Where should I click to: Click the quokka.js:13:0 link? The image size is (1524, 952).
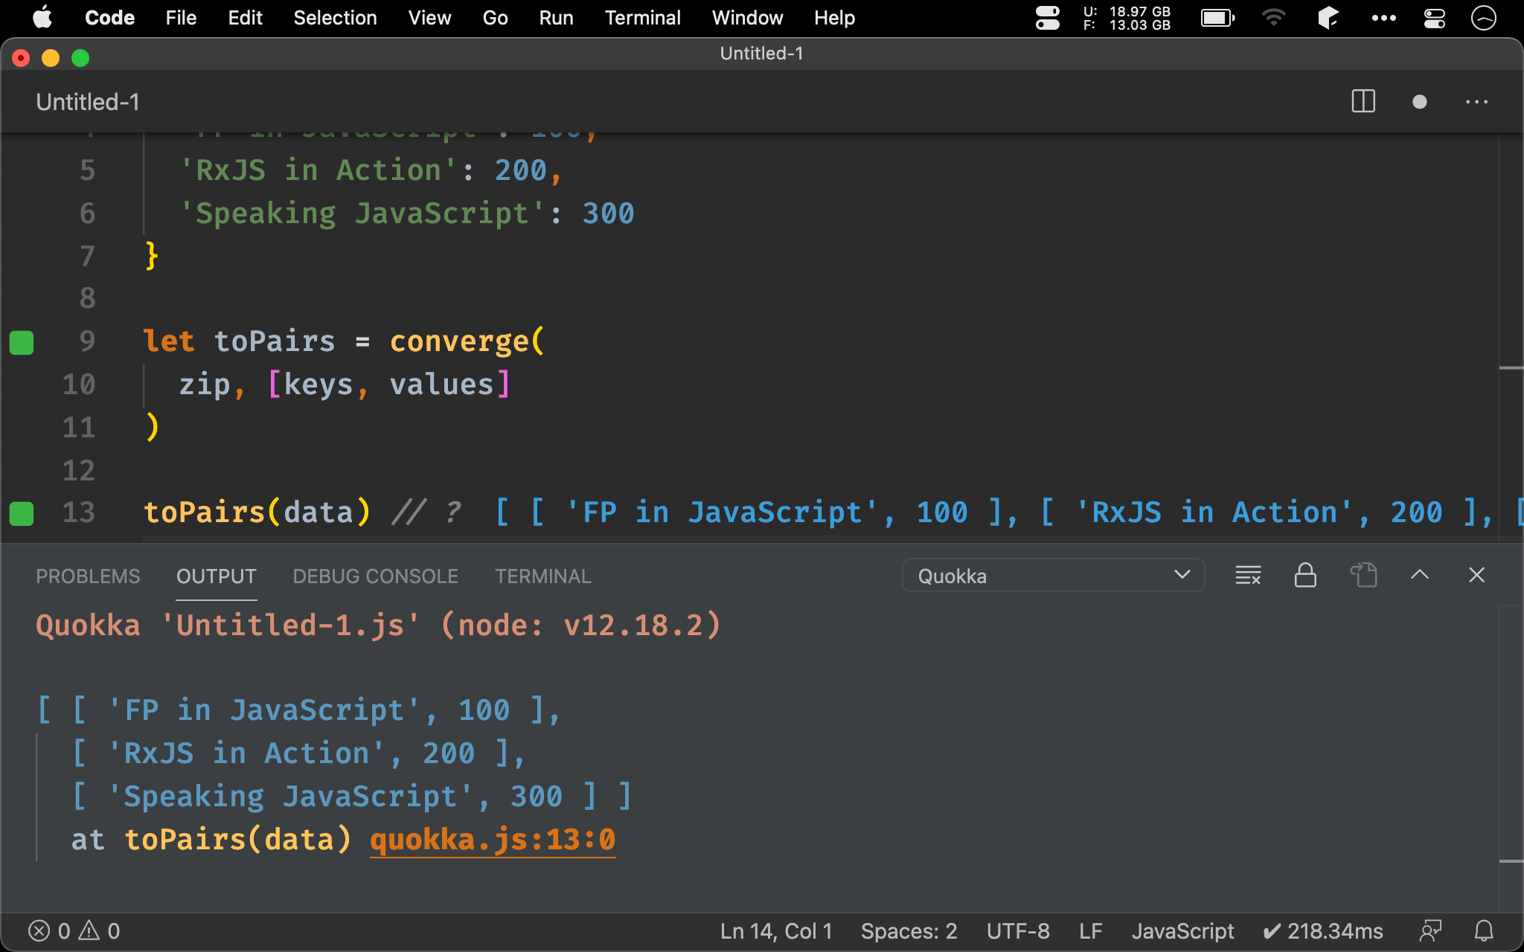(492, 840)
